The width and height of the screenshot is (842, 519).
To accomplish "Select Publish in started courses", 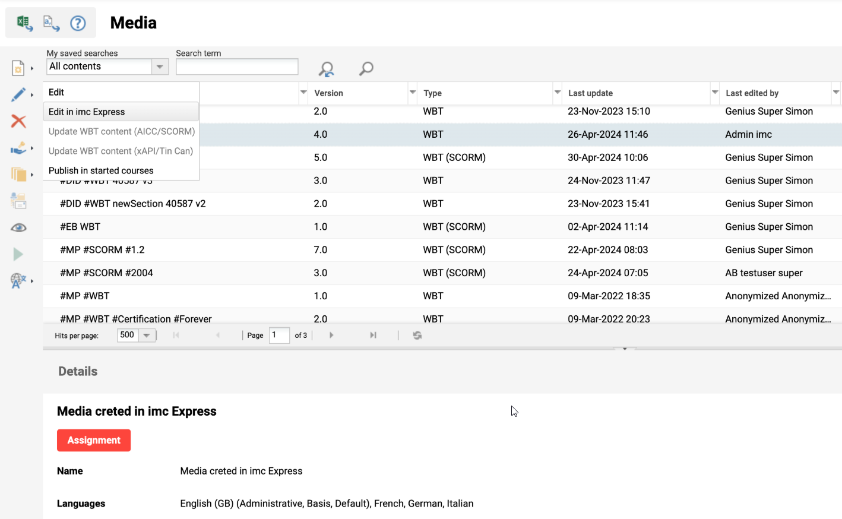I will click(100, 170).
